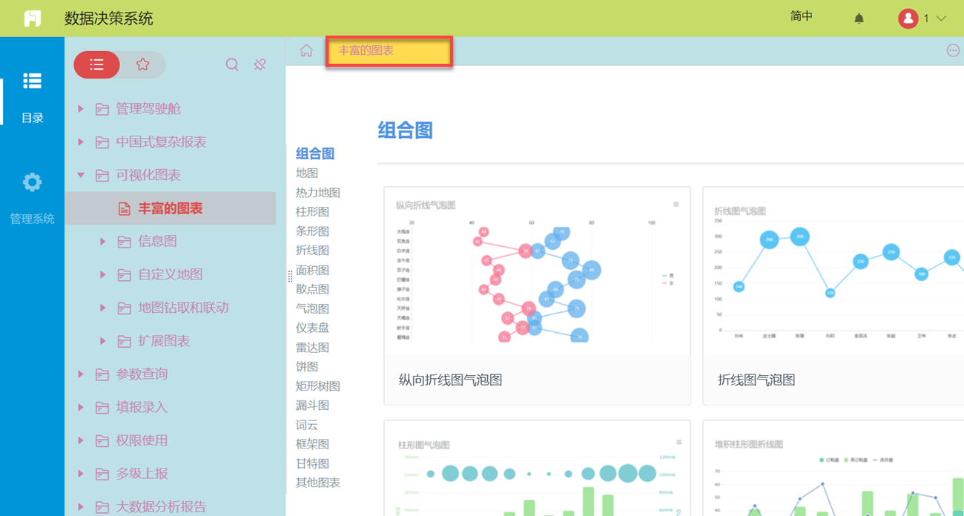This screenshot has width=964, height=516.
Task: Expand the 中国式复杂报表 folder arrow
Action: point(81,142)
